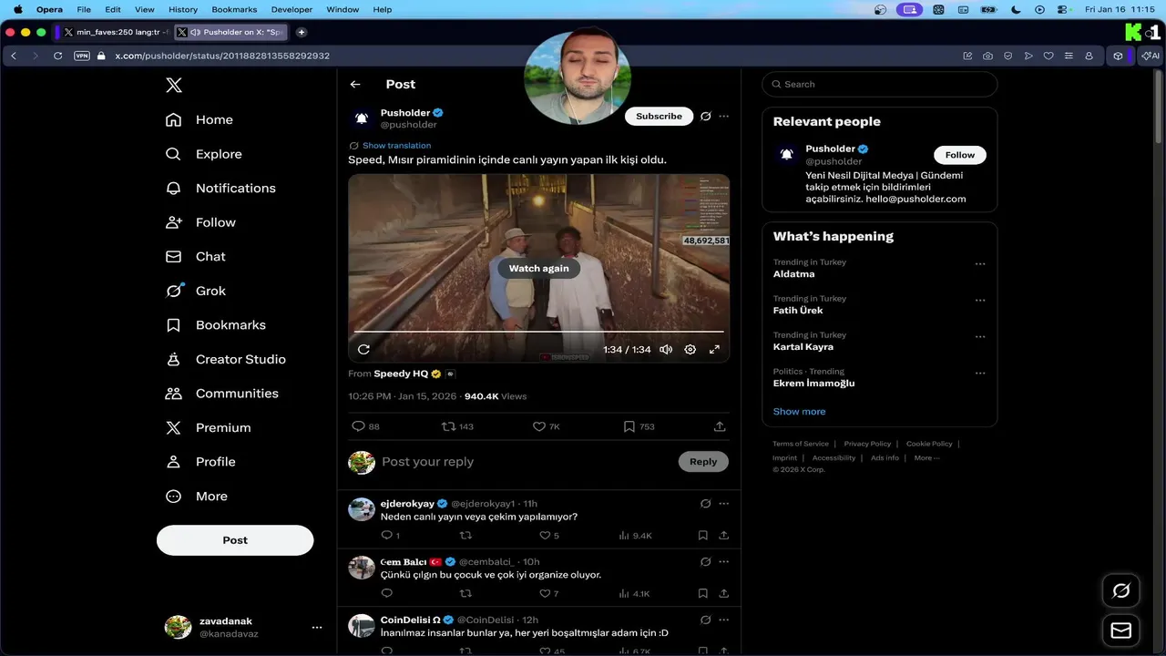1166x656 pixels.
Task: Open more options for Aldatma trend
Action: (980, 264)
